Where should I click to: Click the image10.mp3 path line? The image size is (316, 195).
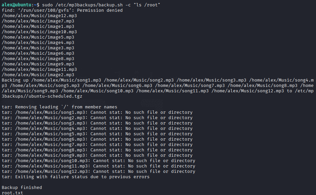click(39, 32)
